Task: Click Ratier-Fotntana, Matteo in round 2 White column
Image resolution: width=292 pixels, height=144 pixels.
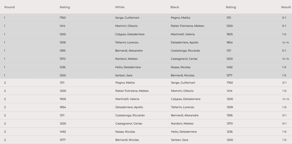Action: 132,91
